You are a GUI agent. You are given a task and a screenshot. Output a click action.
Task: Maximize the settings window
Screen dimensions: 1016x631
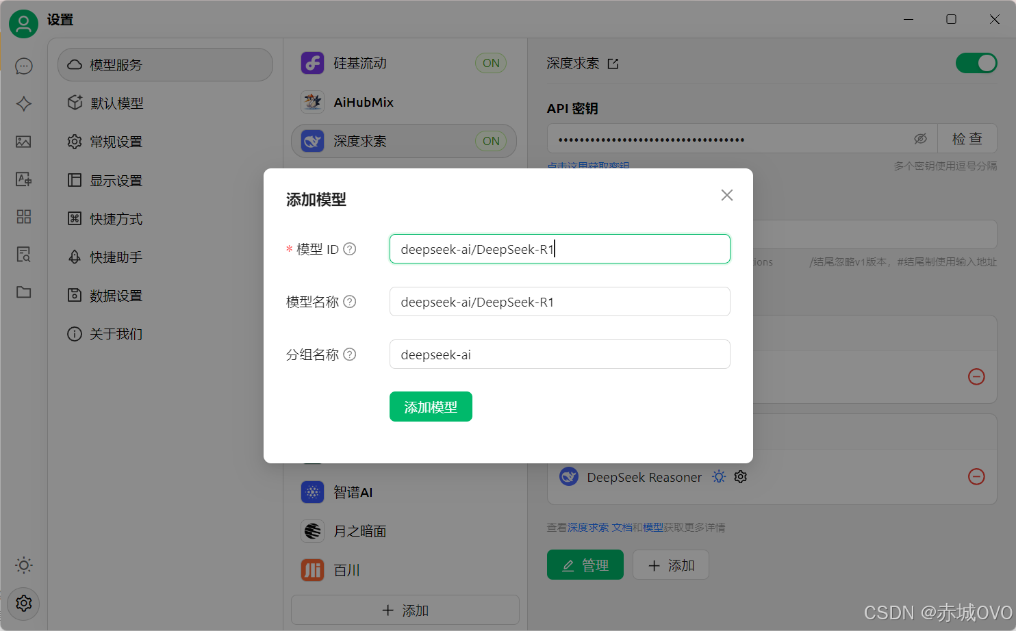pos(951,19)
